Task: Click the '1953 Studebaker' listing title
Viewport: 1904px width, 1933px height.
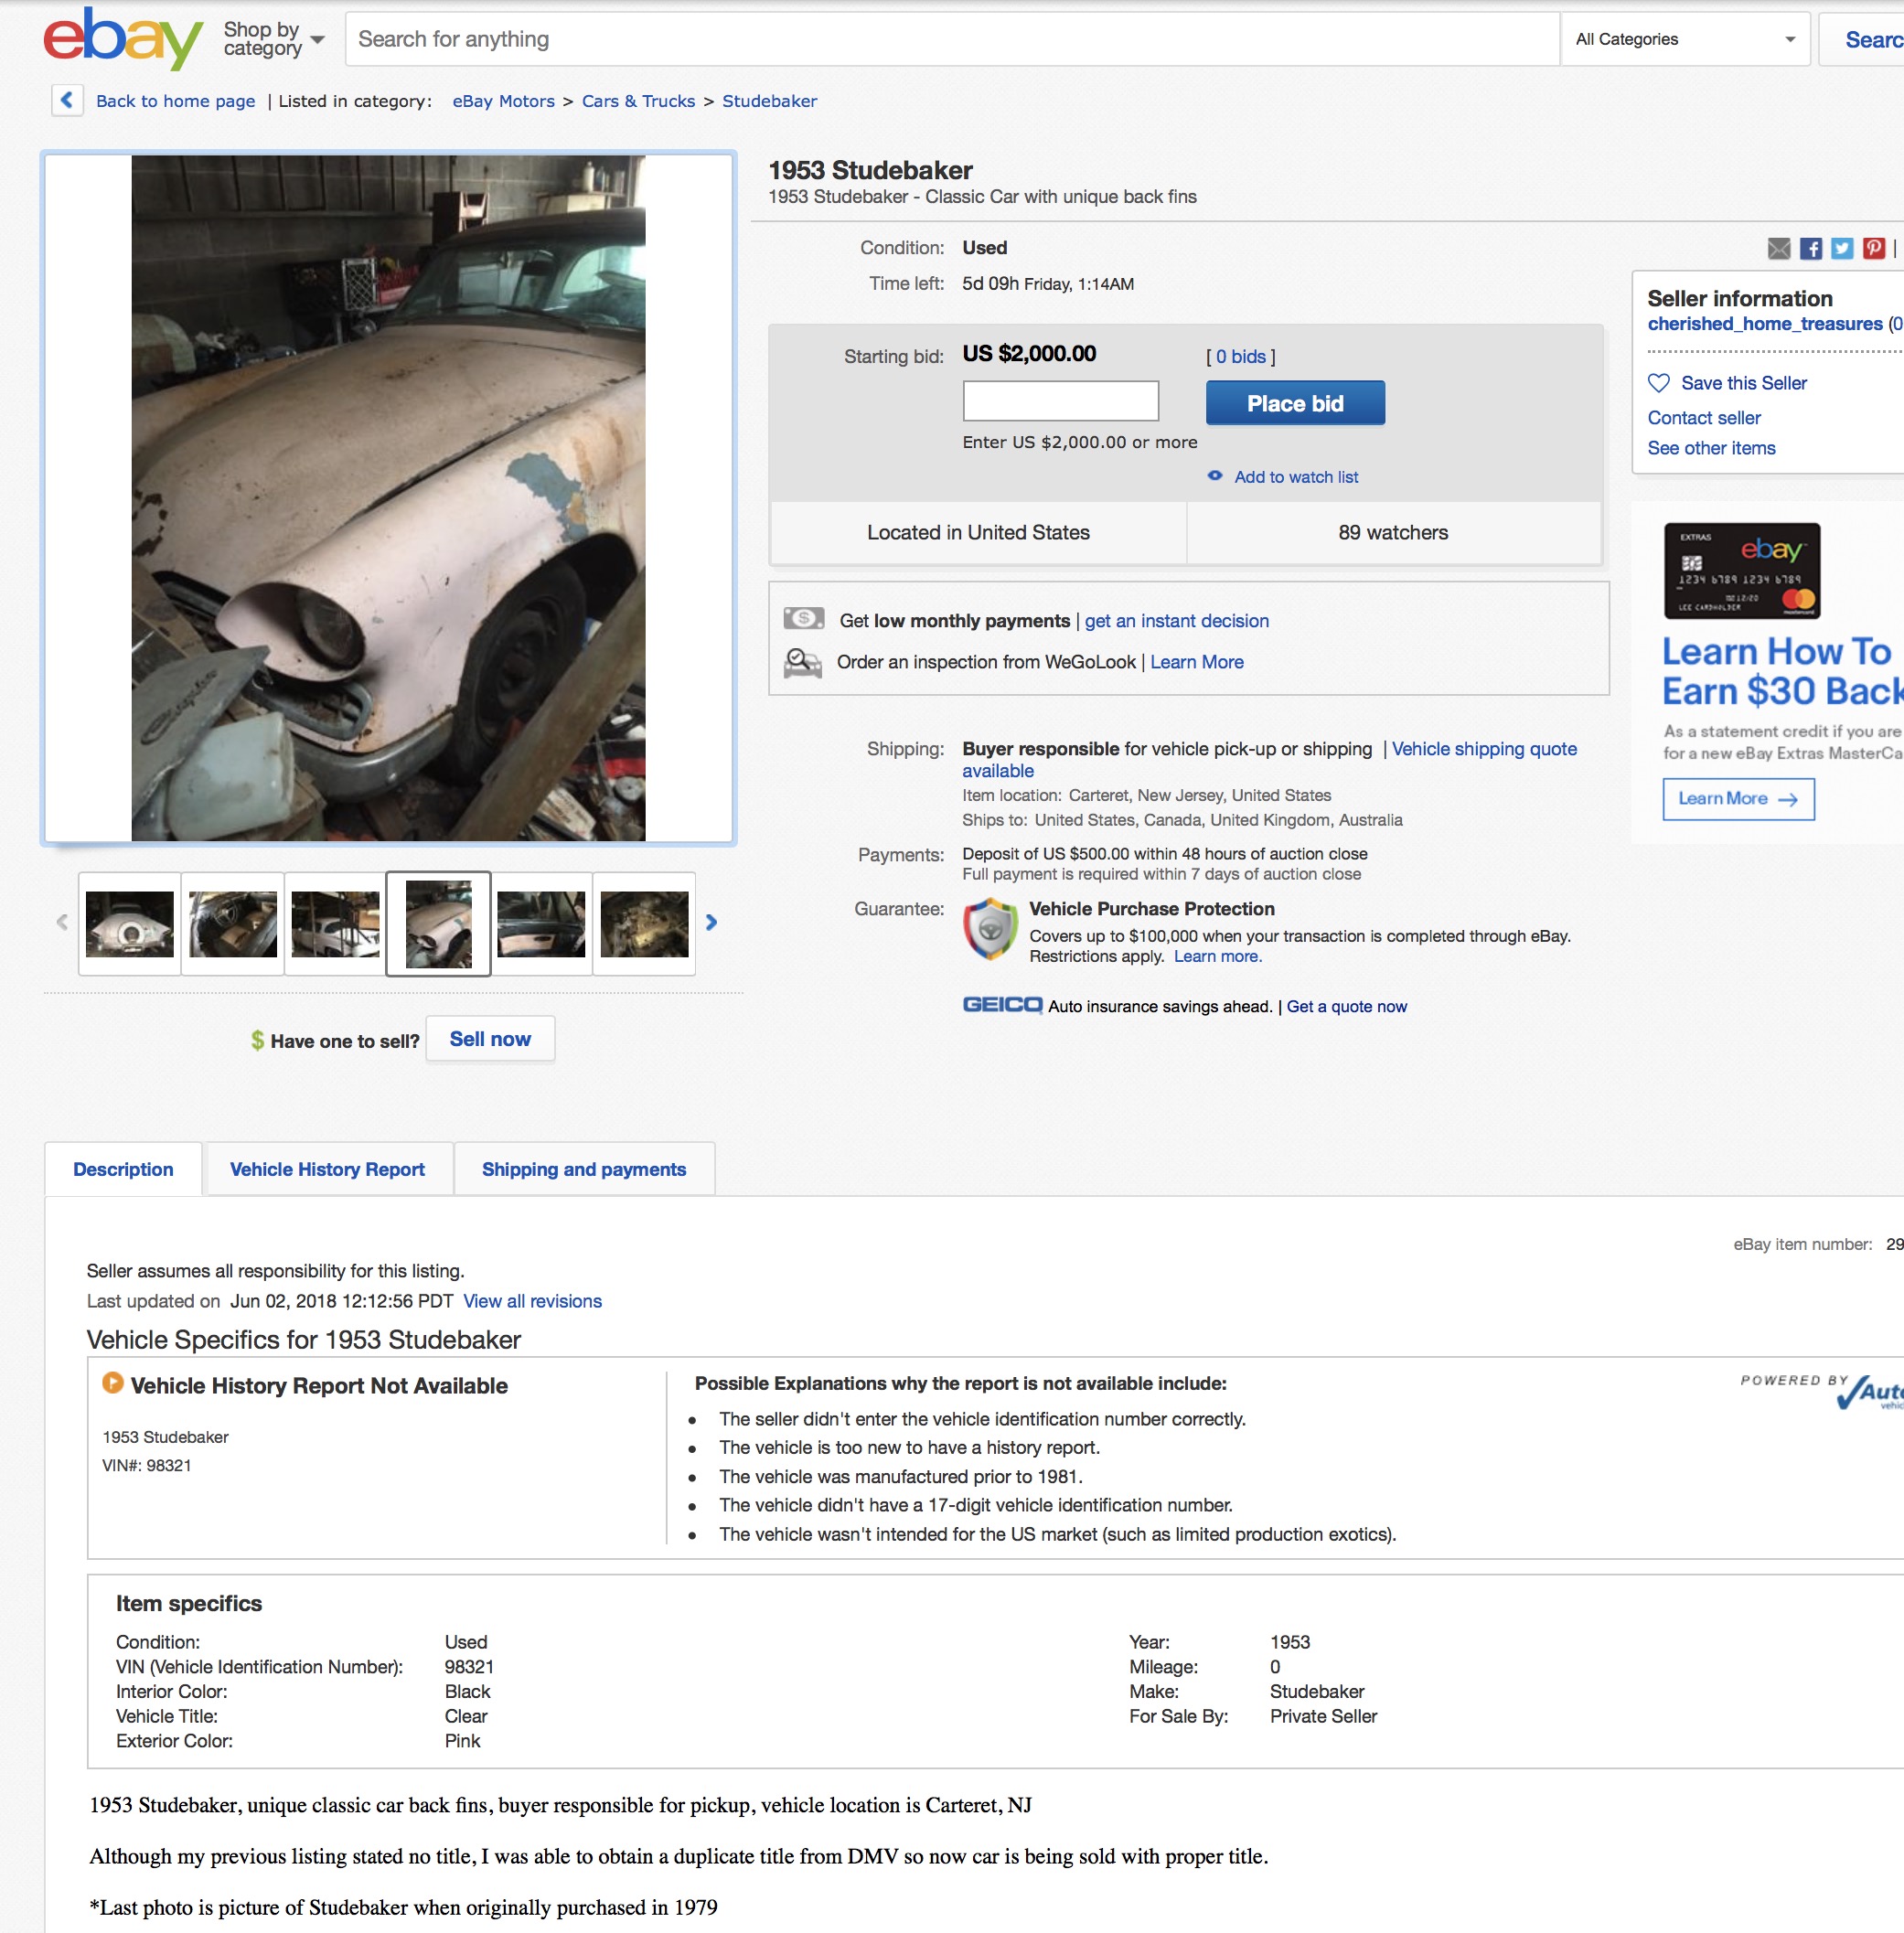Action: [x=870, y=170]
